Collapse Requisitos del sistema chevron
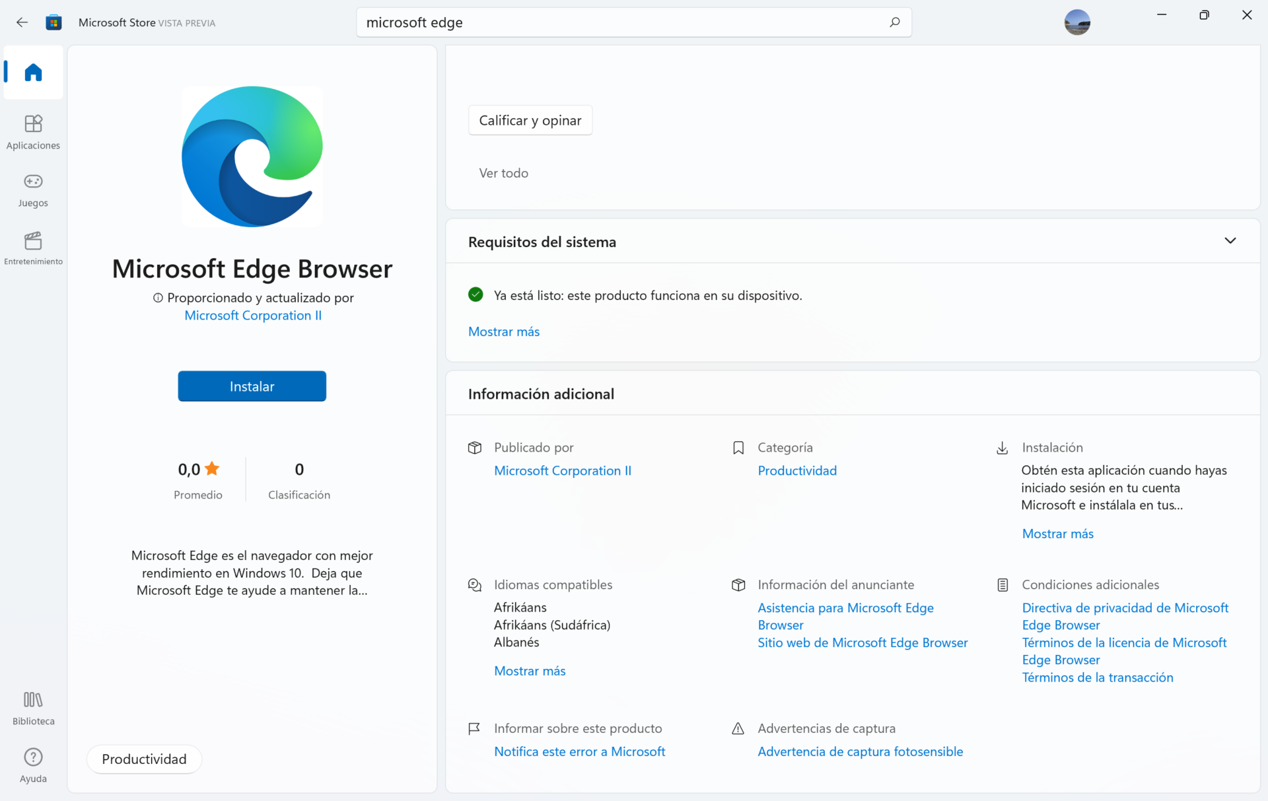The image size is (1268, 801). [x=1230, y=241]
